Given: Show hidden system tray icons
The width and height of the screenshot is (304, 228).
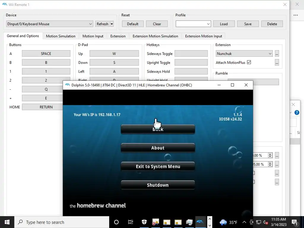Looking at the screenshot, I should click(x=244, y=222).
